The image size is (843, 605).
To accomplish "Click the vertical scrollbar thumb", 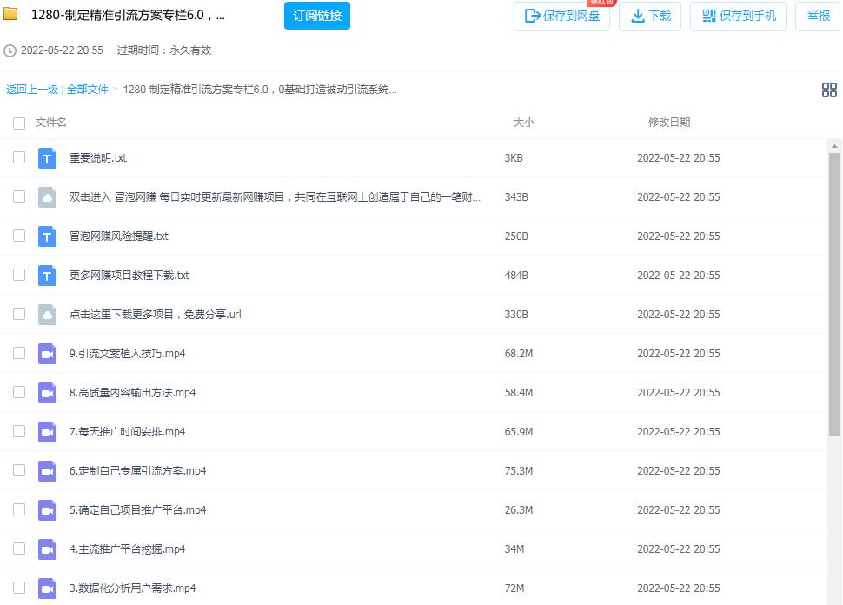I will (x=834, y=295).
